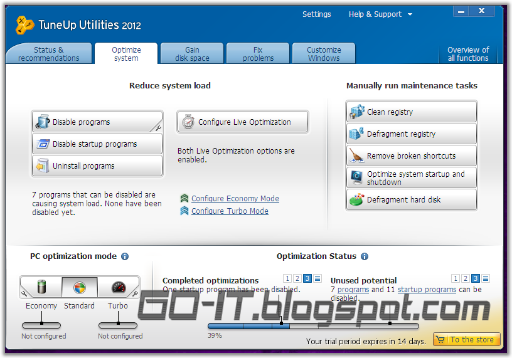Screen dimensions: 512x358
Task: Go to the Gain disk space tab
Action: click(192, 53)
